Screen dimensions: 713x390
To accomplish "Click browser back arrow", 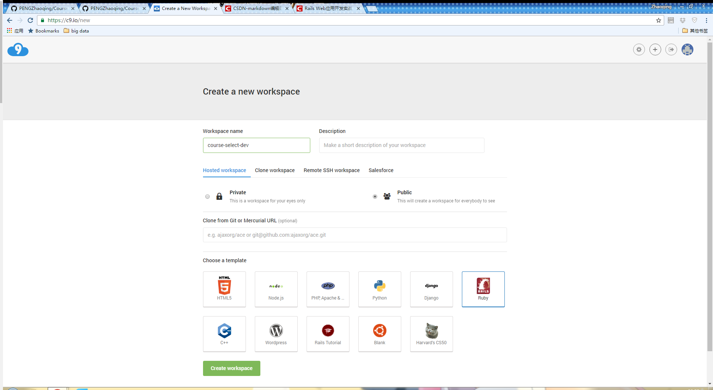I will pyautogui.click(x=10, y=20).
